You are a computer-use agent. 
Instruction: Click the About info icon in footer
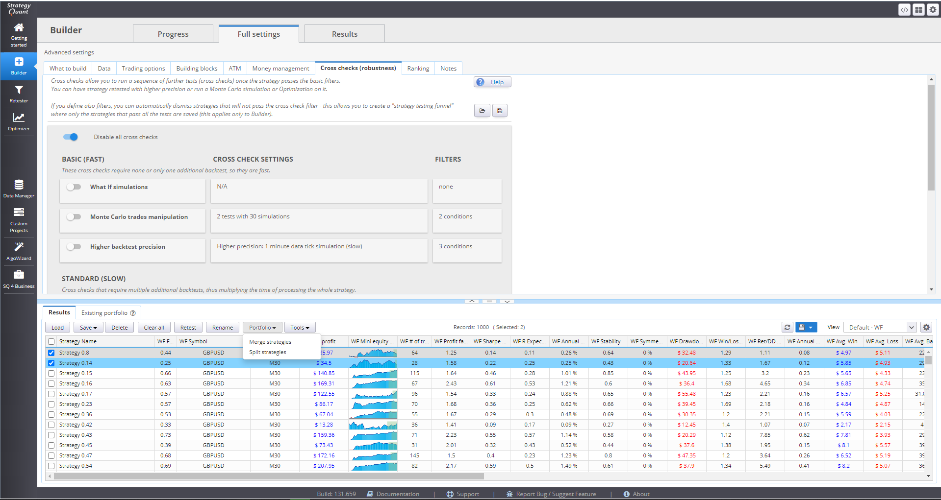(626, 494)
